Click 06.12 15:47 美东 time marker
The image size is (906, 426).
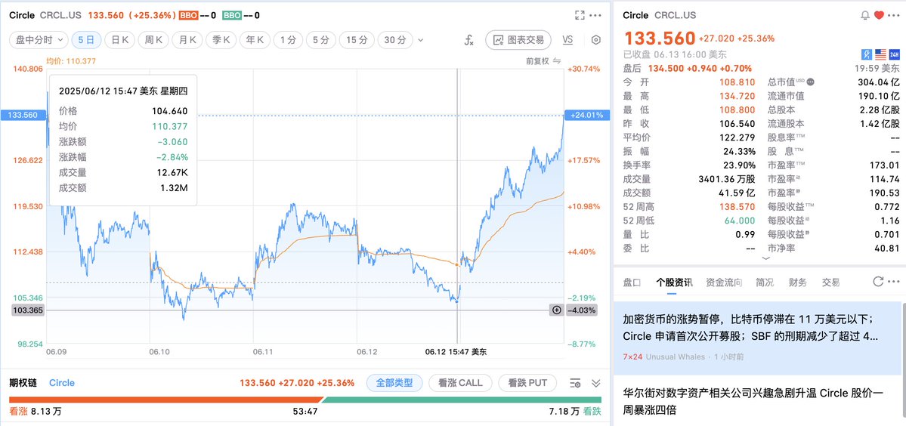coord(456,351)
